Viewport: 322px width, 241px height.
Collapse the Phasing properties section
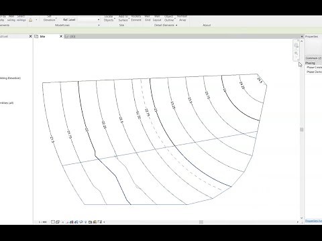(x=313, y=63)
